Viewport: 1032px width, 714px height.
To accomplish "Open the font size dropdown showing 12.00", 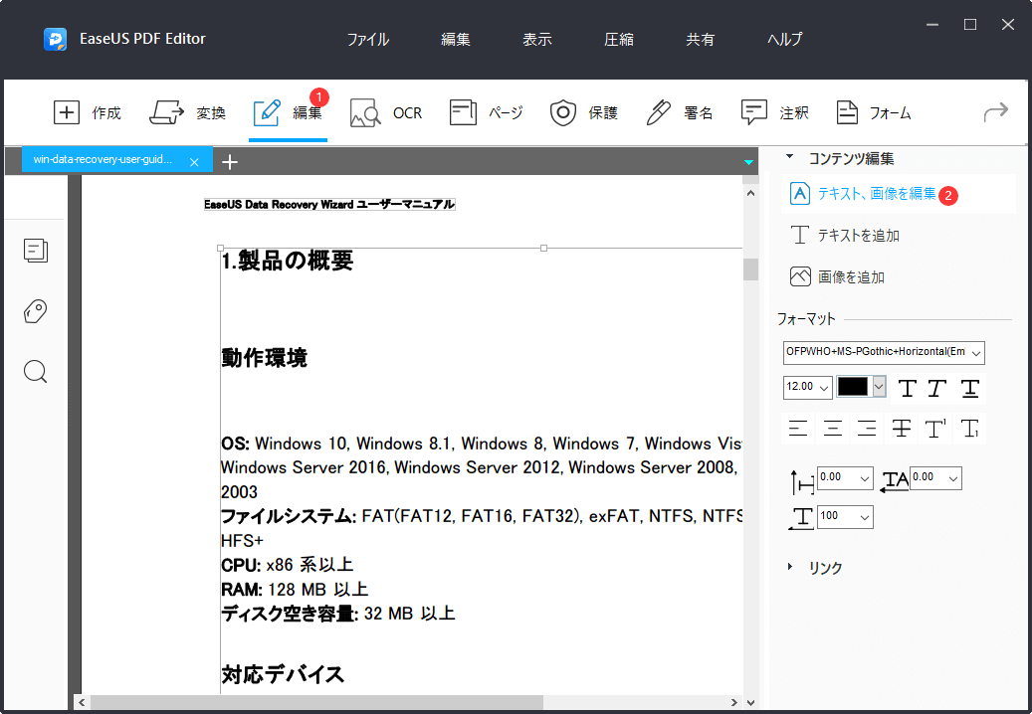I will pos(807,387).
